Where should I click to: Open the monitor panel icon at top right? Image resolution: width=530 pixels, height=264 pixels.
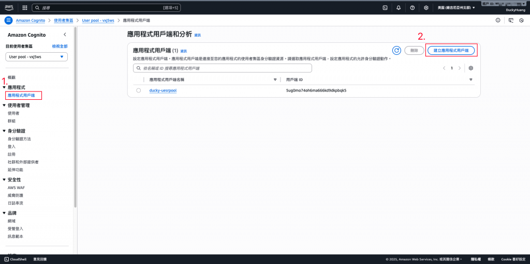click(x=511, y=20)
